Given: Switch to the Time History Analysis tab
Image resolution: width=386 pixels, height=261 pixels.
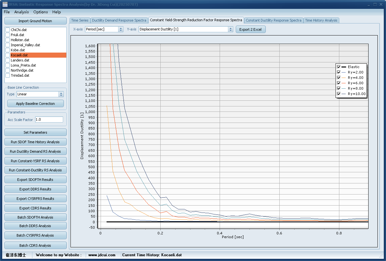Looking at the screenshot, I should [x=321, y=20].
